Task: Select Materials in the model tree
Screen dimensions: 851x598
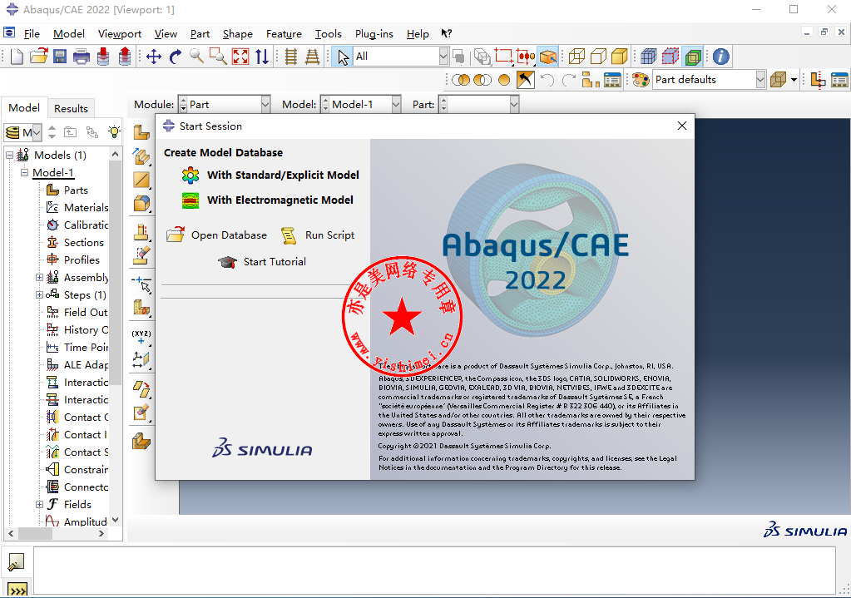Action: 86,208
